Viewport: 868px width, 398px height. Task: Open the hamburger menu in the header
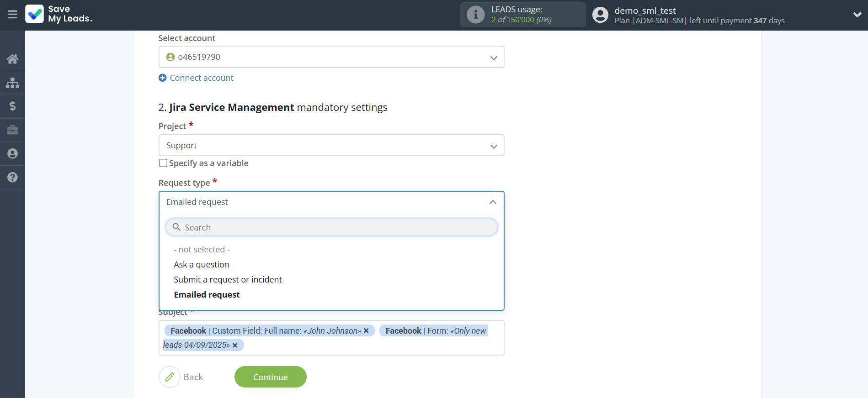click(x=12, y=15)
